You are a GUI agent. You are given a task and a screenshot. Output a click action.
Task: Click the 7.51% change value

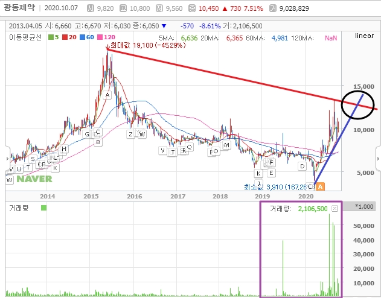(x=254, y=8)
